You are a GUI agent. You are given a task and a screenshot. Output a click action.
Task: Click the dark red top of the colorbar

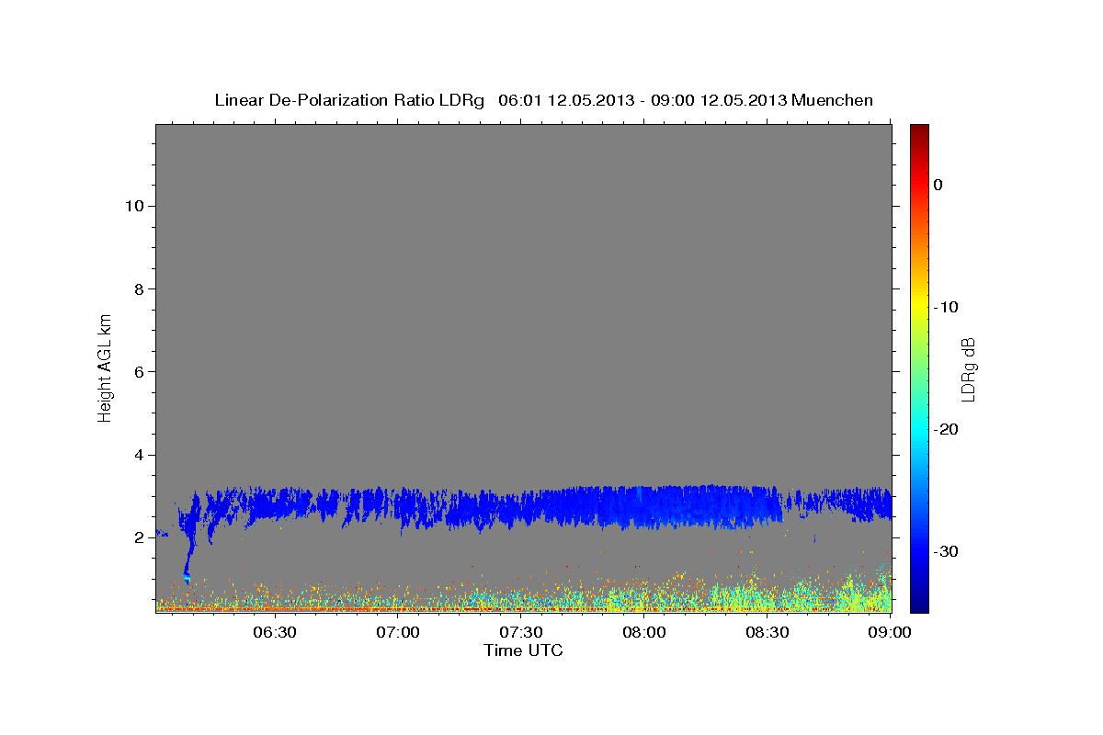[x=919, y=130]
